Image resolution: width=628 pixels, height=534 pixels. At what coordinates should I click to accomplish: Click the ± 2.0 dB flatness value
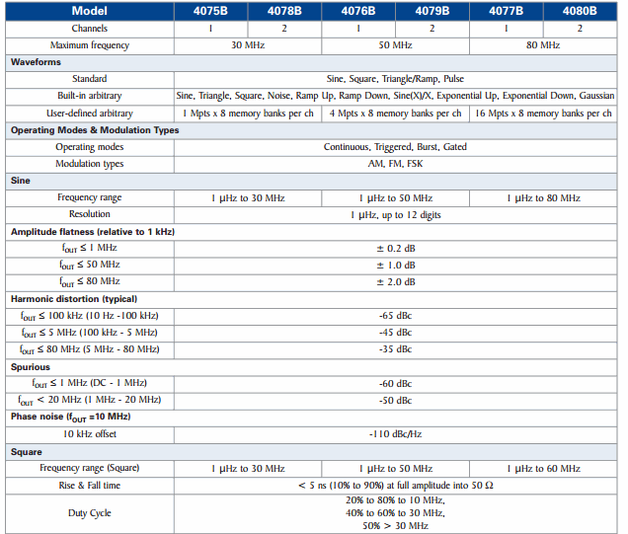tap(395, 282)
